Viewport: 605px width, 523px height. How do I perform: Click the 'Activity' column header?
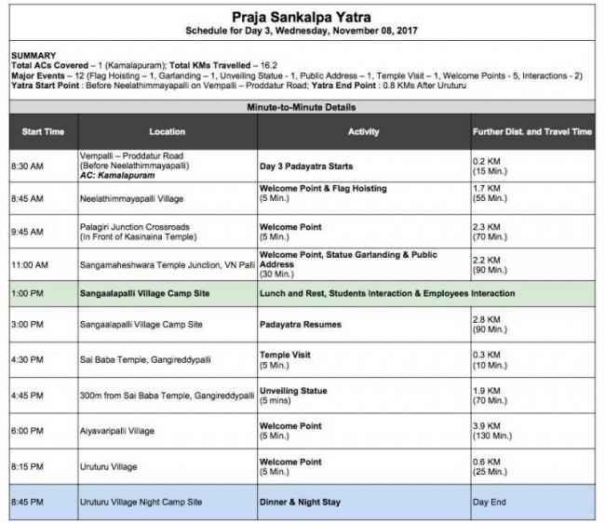pos(363,132)
